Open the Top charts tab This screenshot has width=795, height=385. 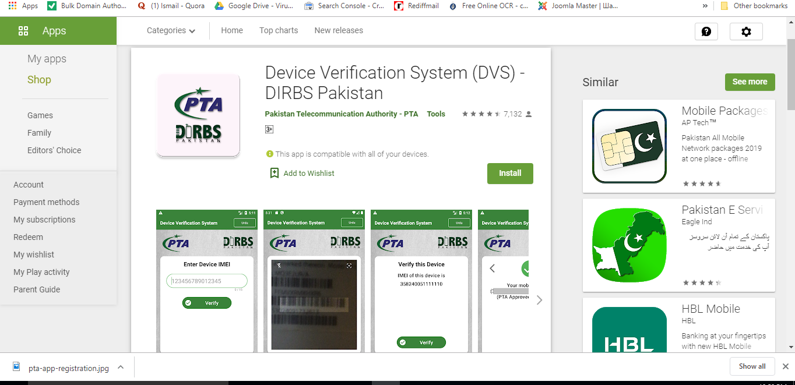pyautogui.click(x=279, y=30)
